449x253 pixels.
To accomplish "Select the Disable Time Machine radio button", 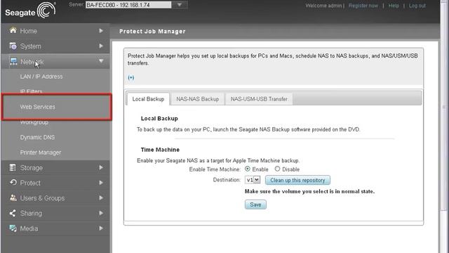I will [277, 169].
